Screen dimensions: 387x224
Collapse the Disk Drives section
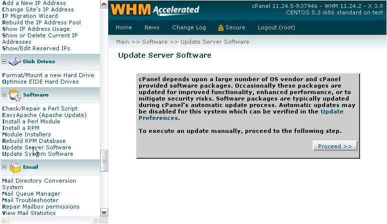(x=4, y=62)
